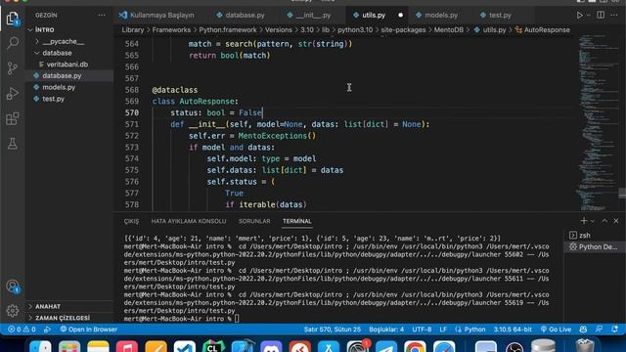Viewport: 626px width, 352px height.
Task: Open the SORUNLAR panel tab
Action: [254, 221]
